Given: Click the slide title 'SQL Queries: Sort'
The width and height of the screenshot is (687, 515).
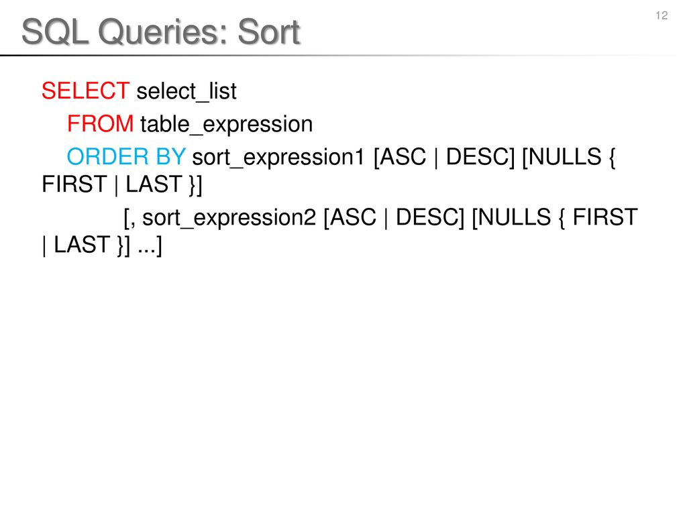Looking at the screenshot, I should tap(161, 32).
